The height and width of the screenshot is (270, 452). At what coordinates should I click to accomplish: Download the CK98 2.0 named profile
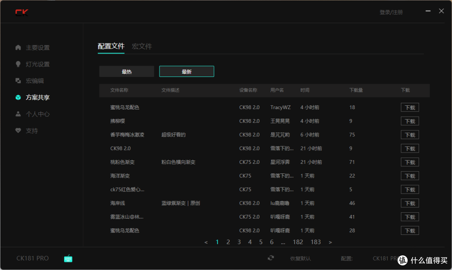pyautogui.click(x=410, y=148)
